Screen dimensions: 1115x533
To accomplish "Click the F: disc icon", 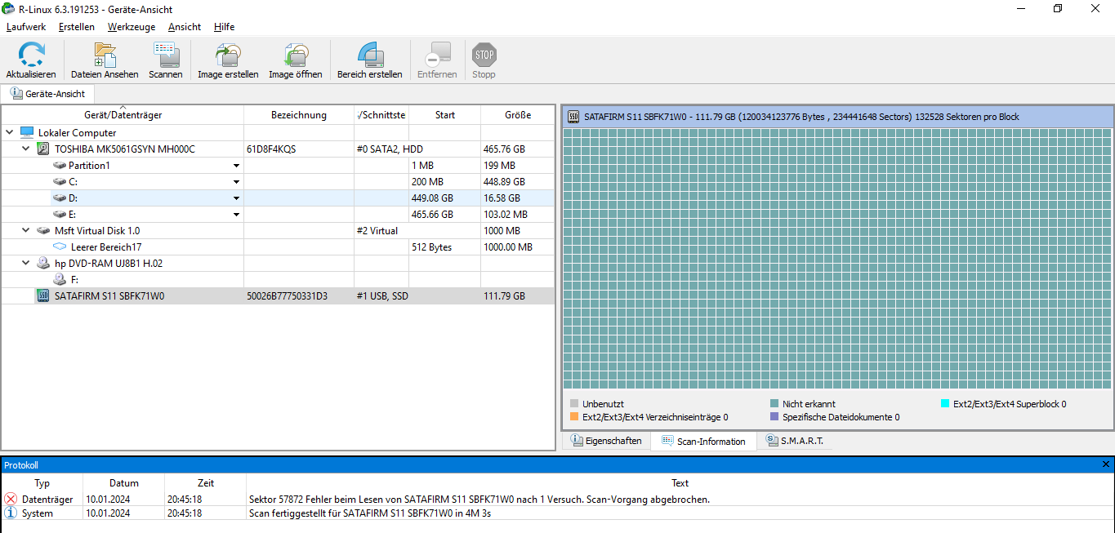I will (60, 279).
